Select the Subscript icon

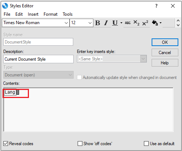[x=136, y=23]
